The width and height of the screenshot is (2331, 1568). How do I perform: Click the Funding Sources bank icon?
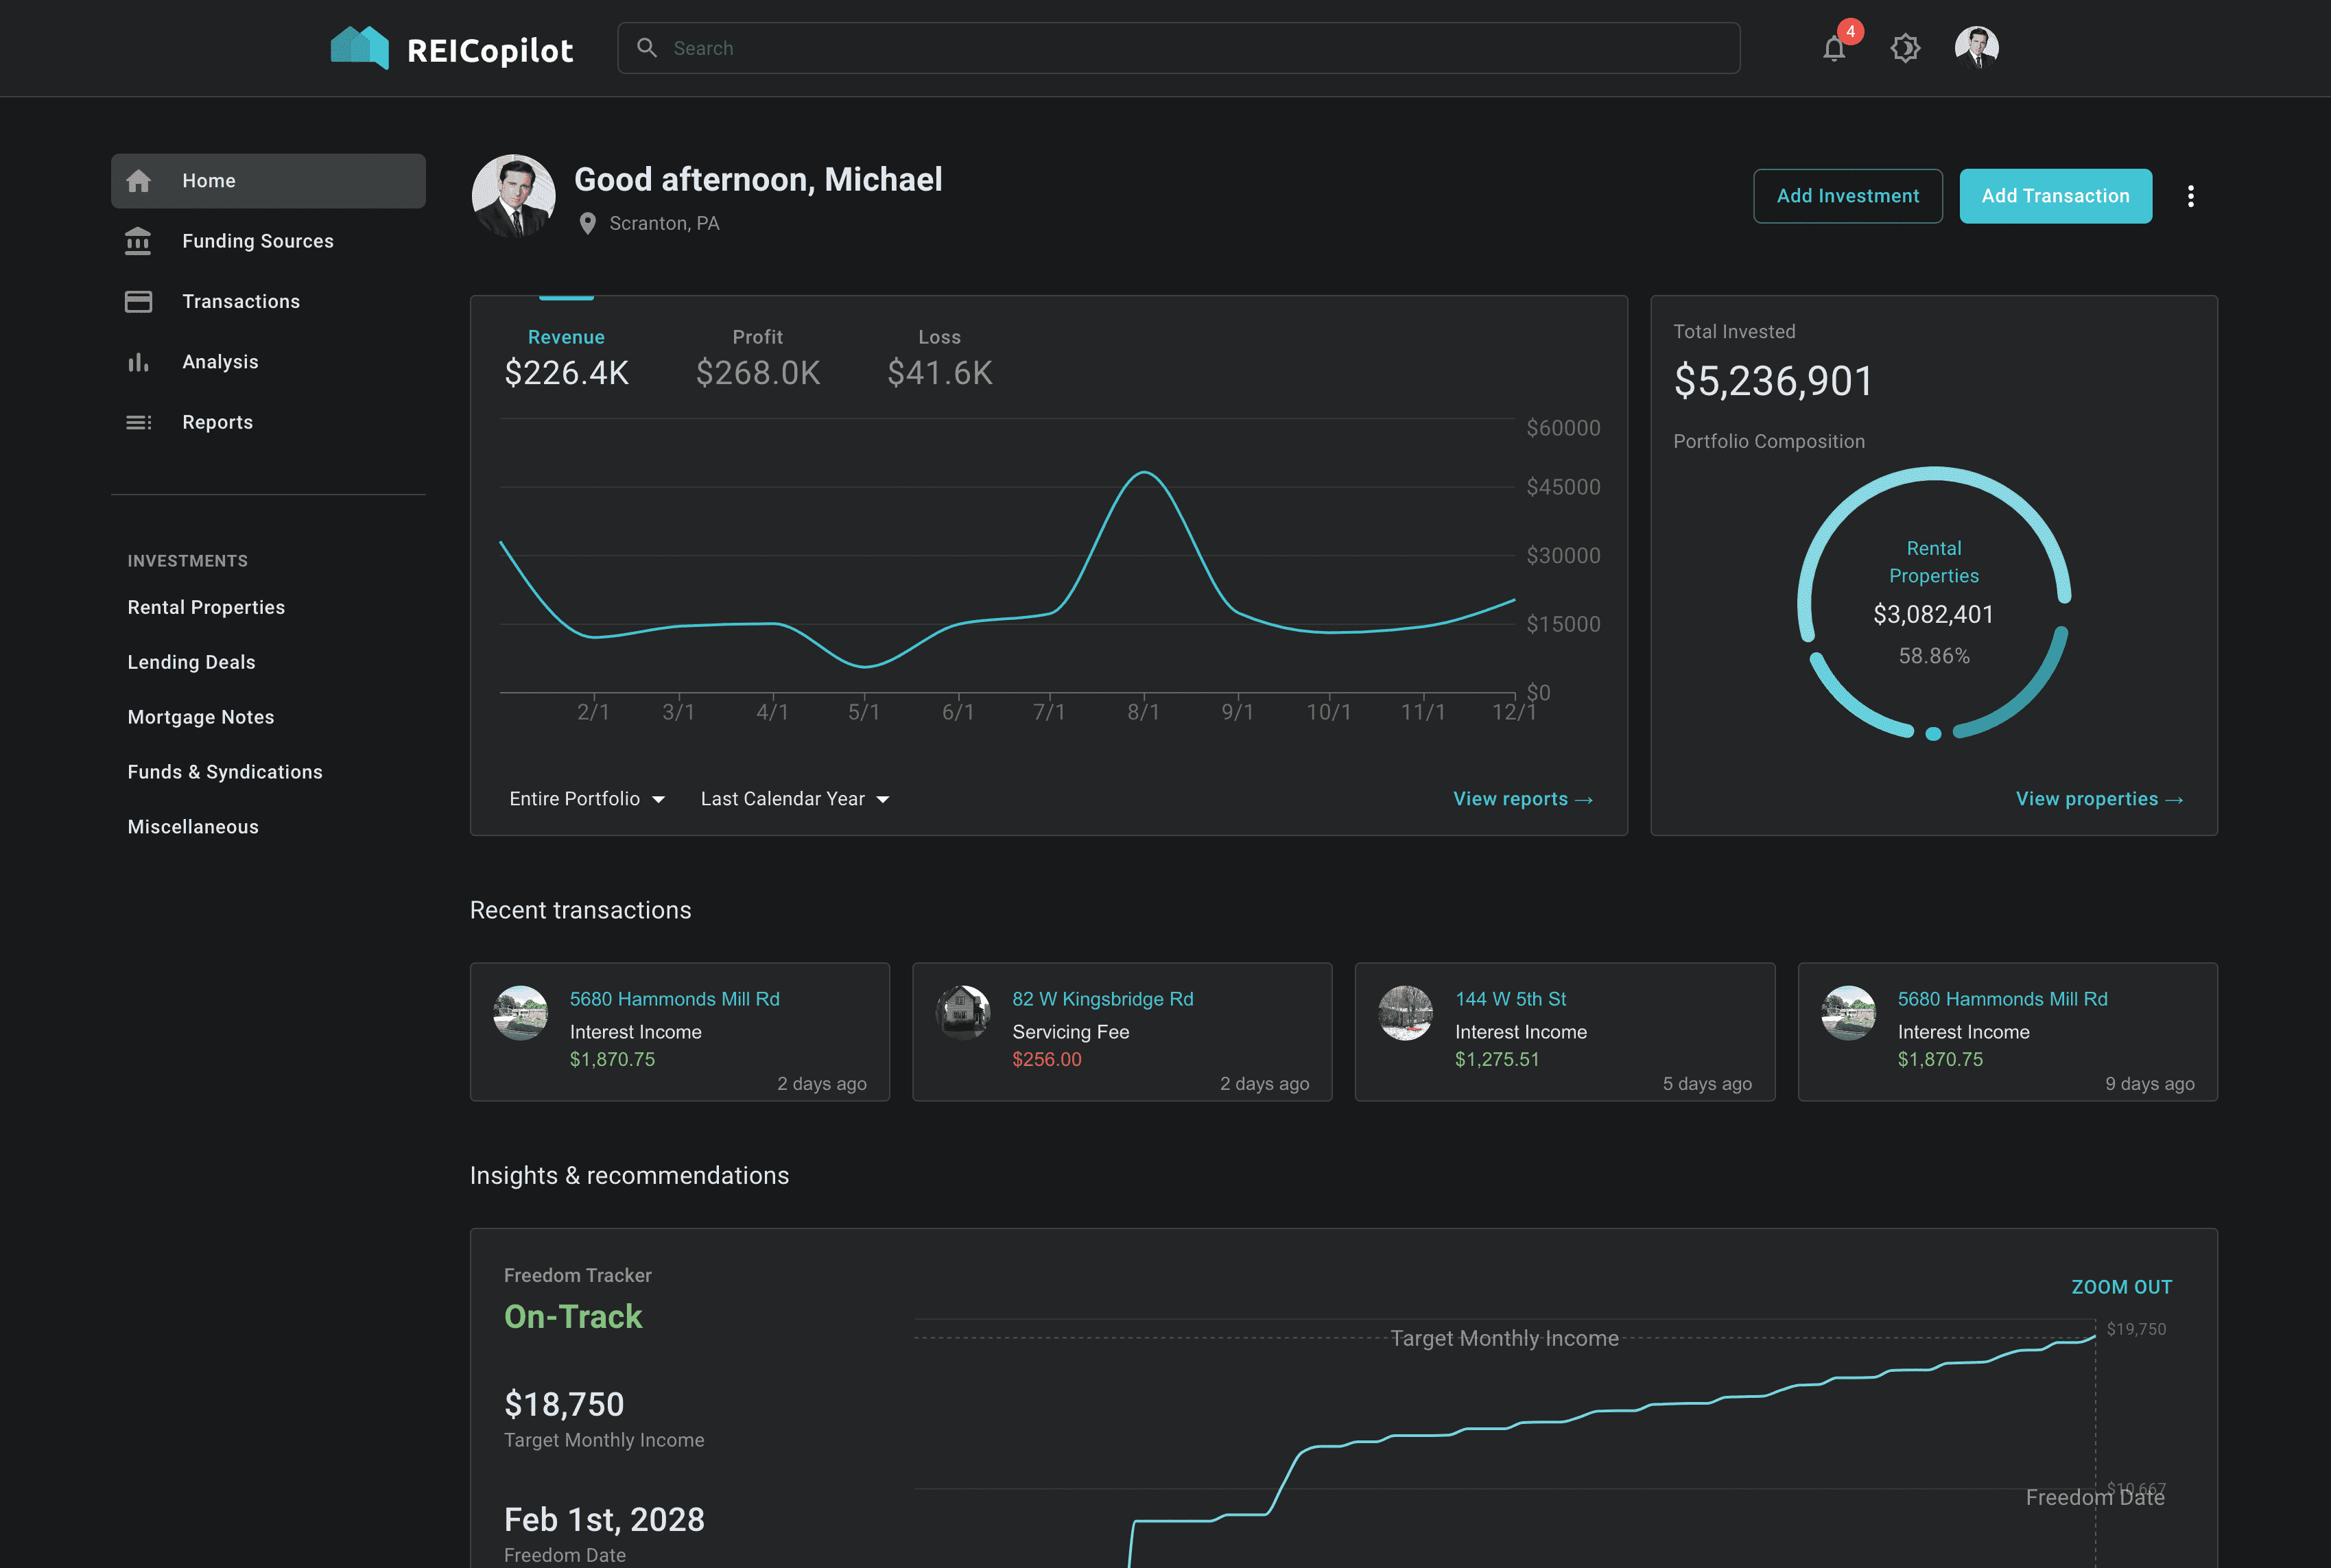pos(138,241)
